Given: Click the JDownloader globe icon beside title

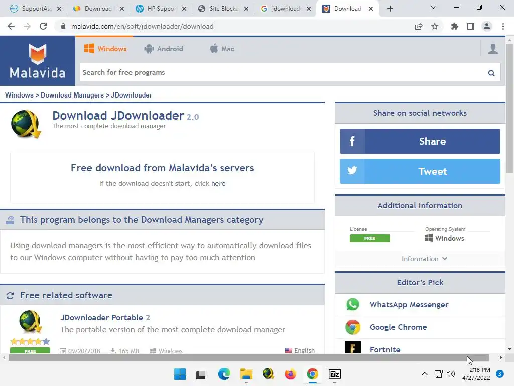Looking at the screenshot, I should pos(26,124).
